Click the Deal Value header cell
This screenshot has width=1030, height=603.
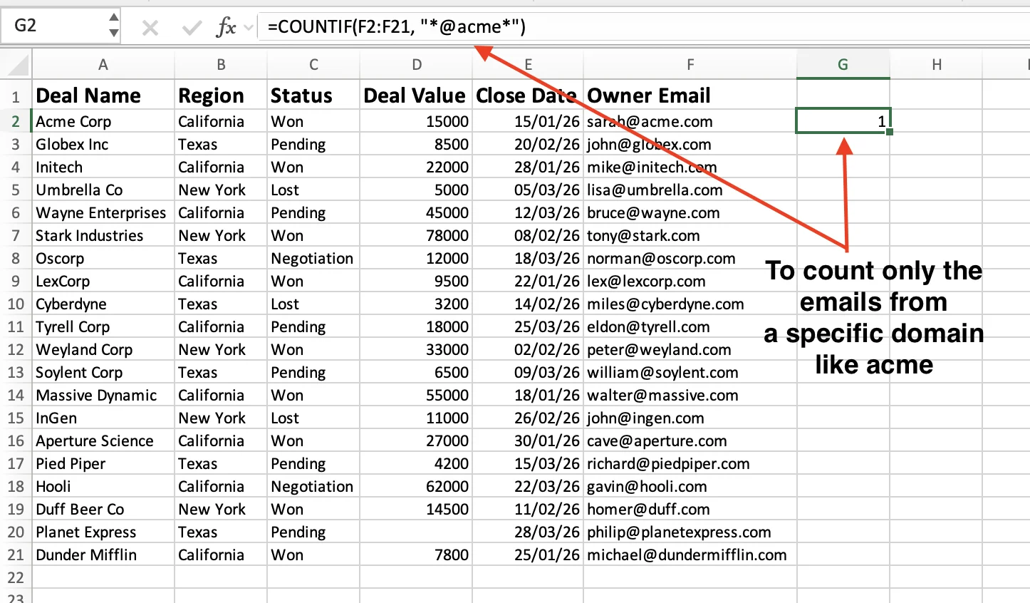(416, 96)
